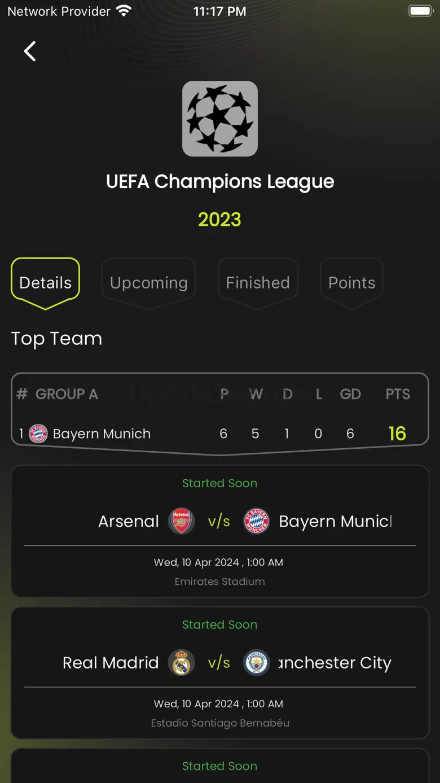Switch to the Upcoming tab
Image resolution: width=440 pixels, height=783 pixels.
coord(149,282)
